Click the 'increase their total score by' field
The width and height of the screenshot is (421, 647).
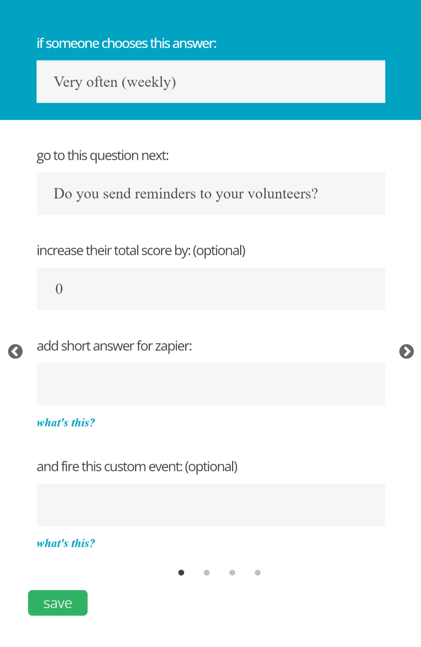(x=210, y=289)
